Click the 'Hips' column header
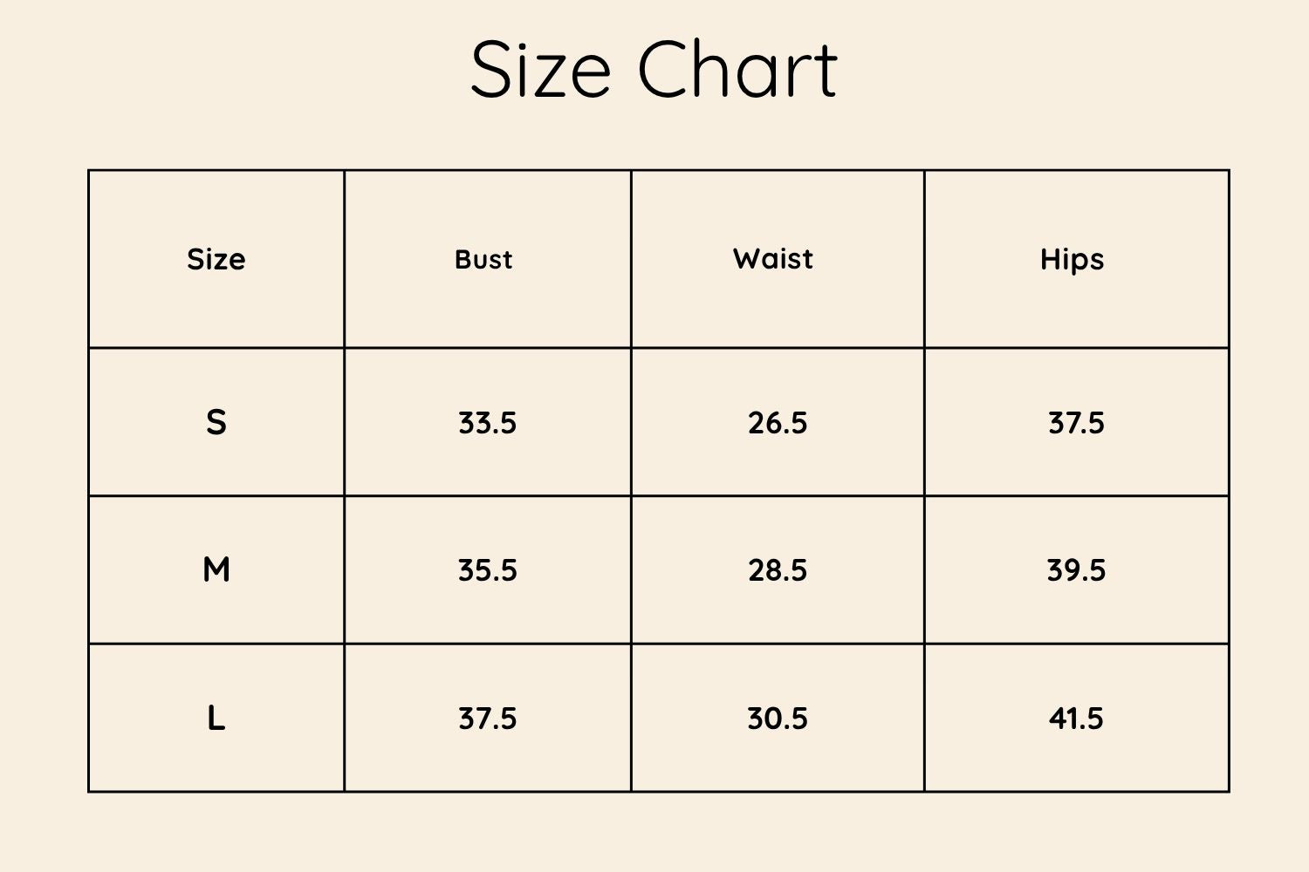Viewport: 1309px width, 872px height. coord(1072,260)
